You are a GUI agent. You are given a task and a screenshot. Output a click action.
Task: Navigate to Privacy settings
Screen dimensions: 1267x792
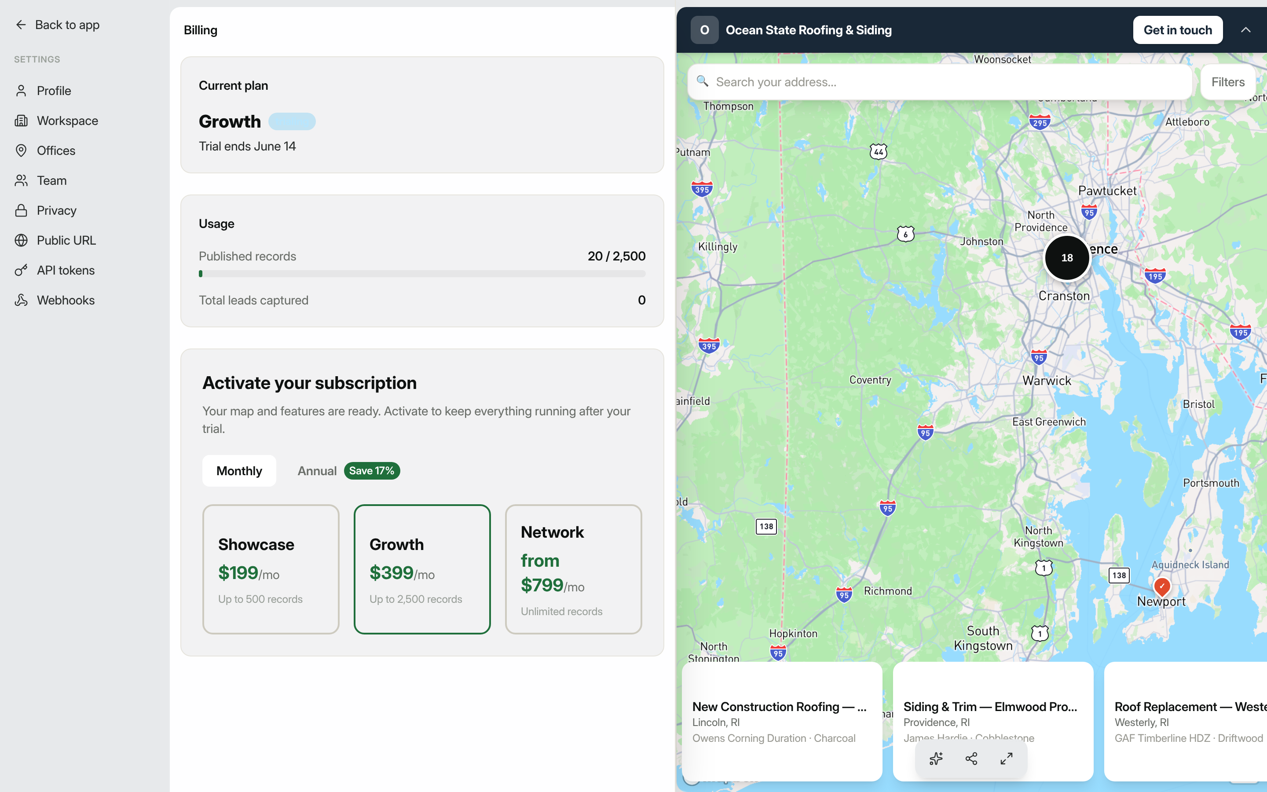(x=85, y=210)
